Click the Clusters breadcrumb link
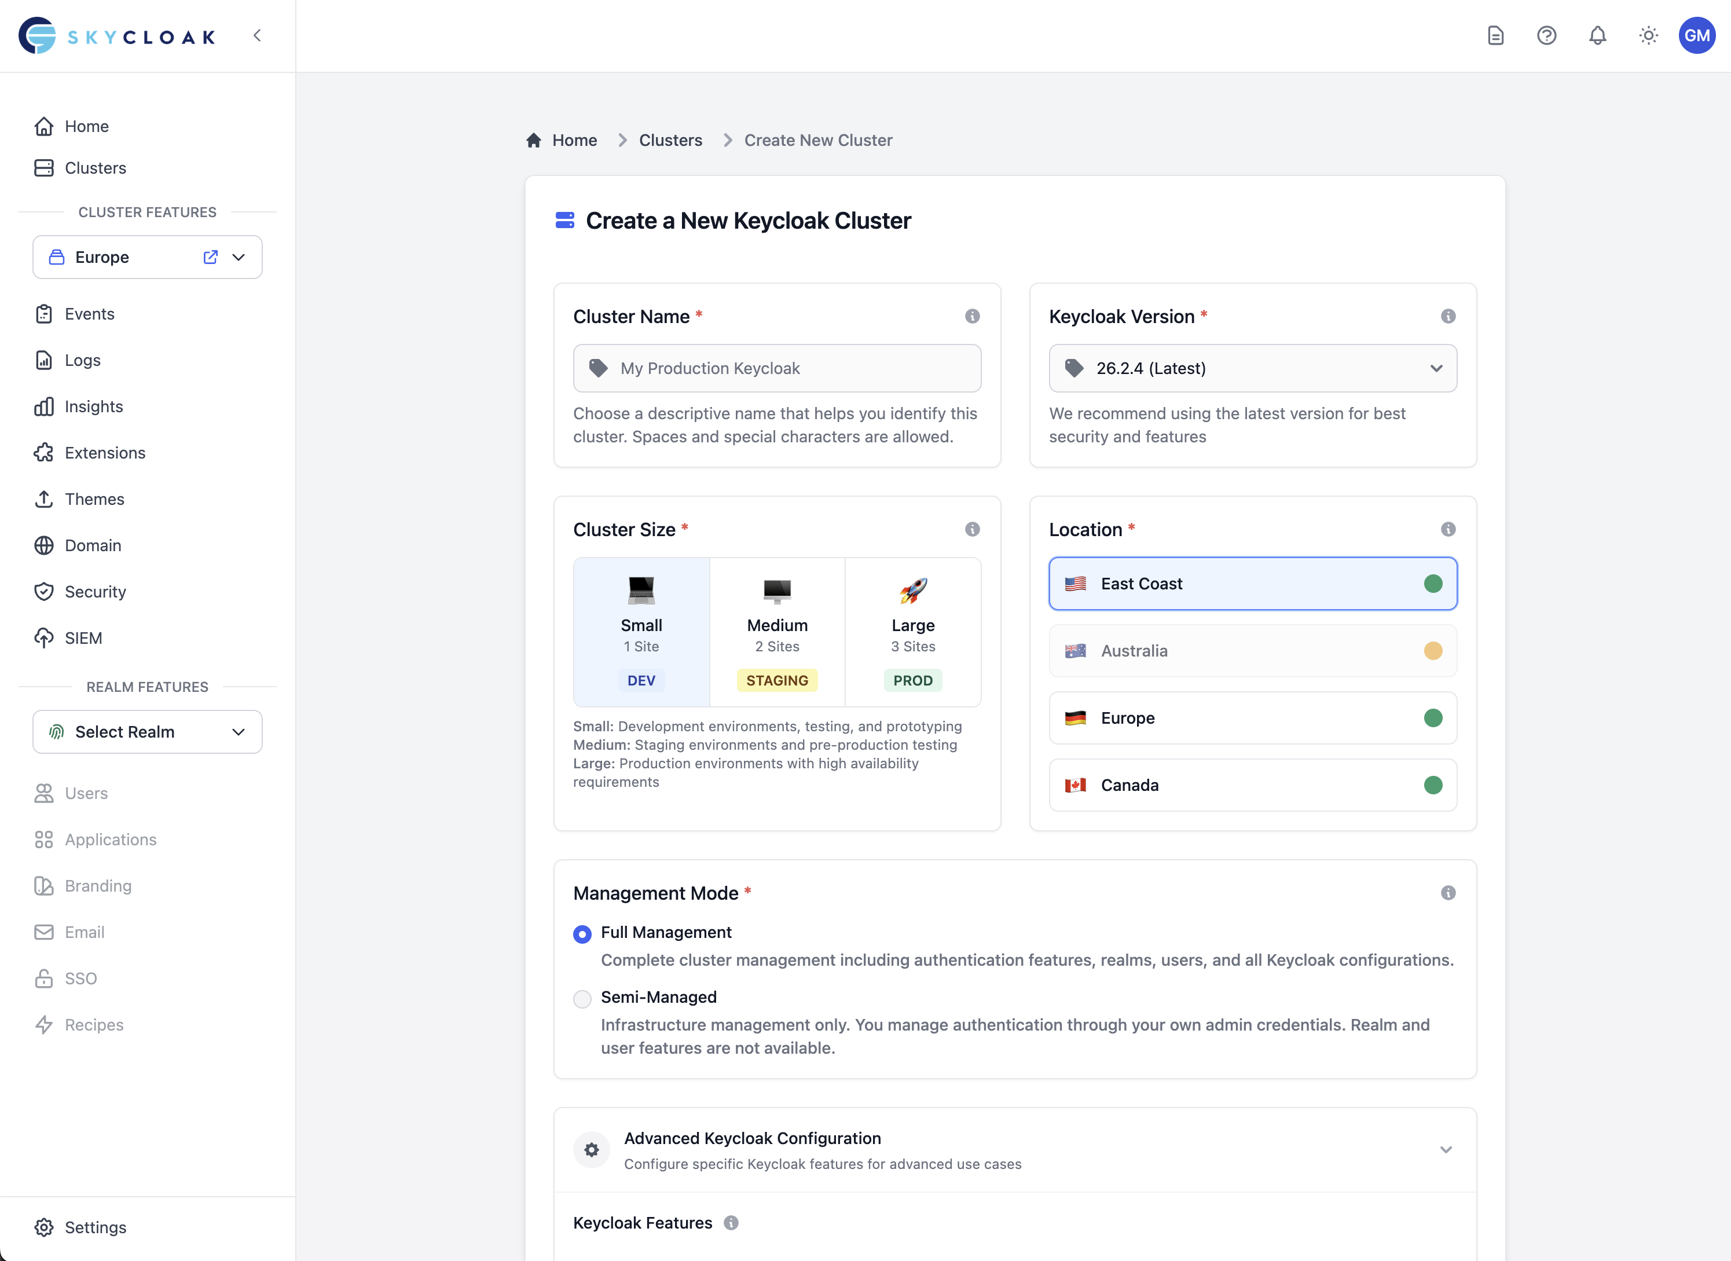1731x1261 pixels. click(671, 141)
